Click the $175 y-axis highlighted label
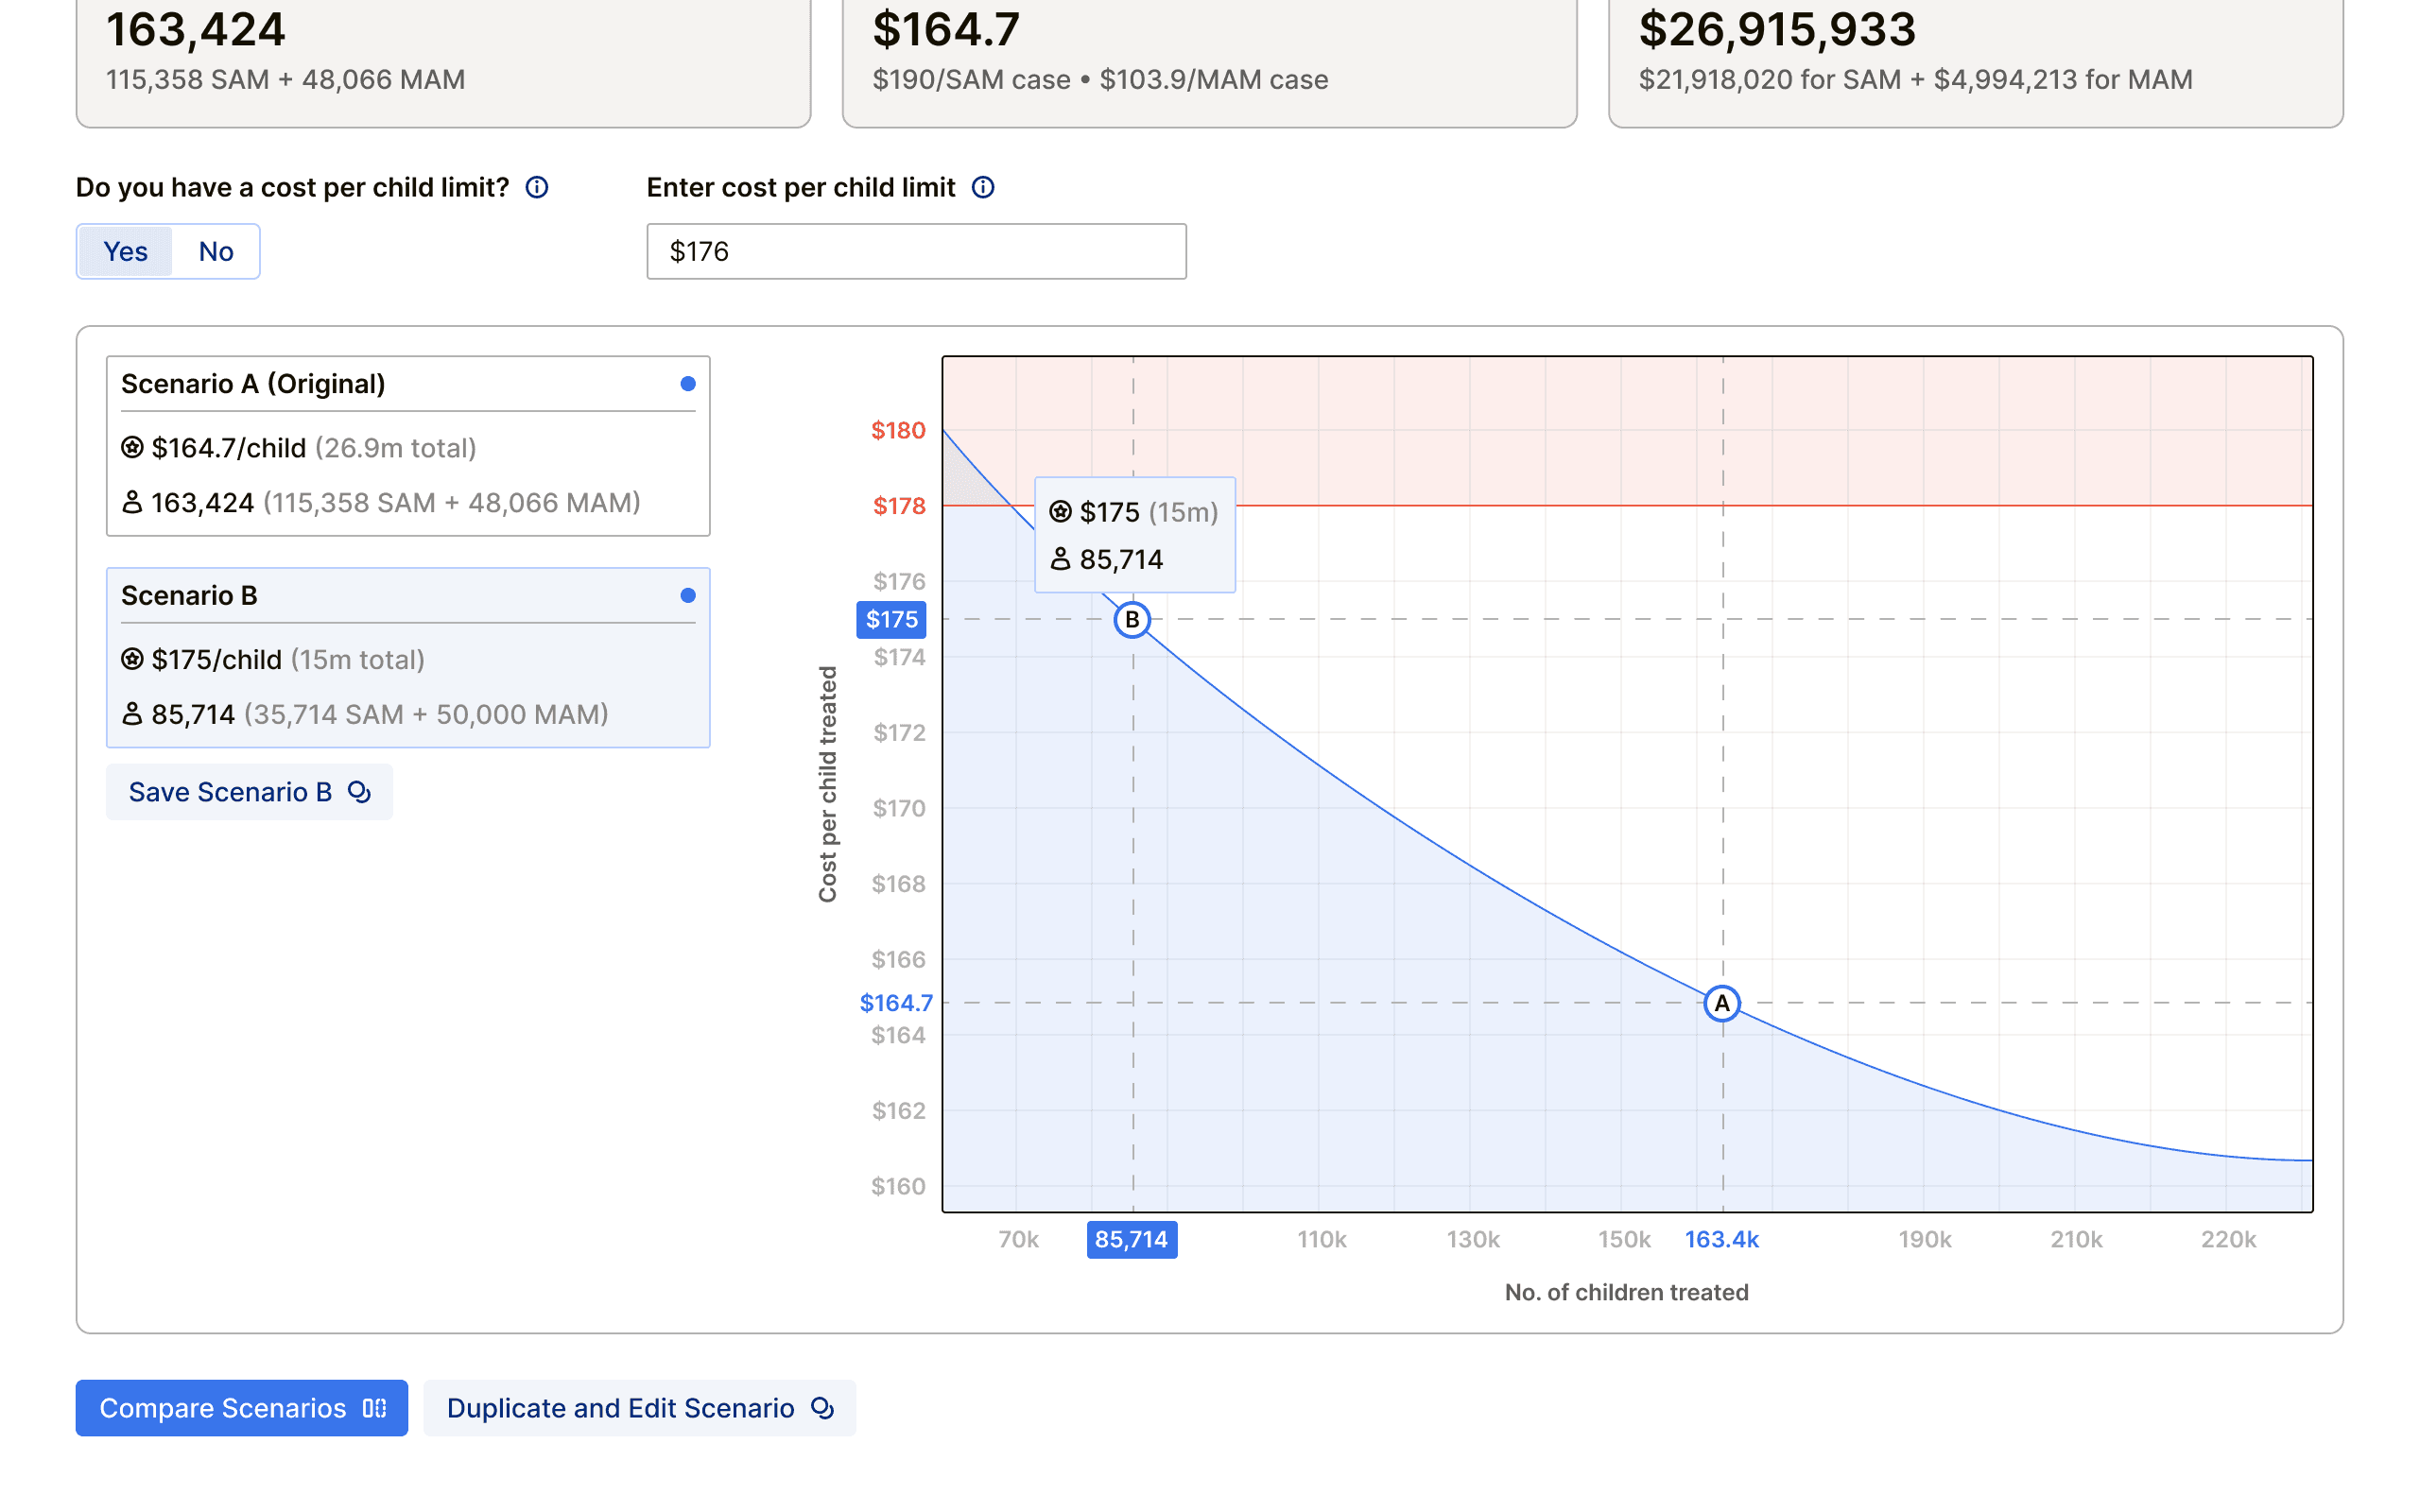Image resolution: width=2420 pixels, height=1512 pixels. 891,620
